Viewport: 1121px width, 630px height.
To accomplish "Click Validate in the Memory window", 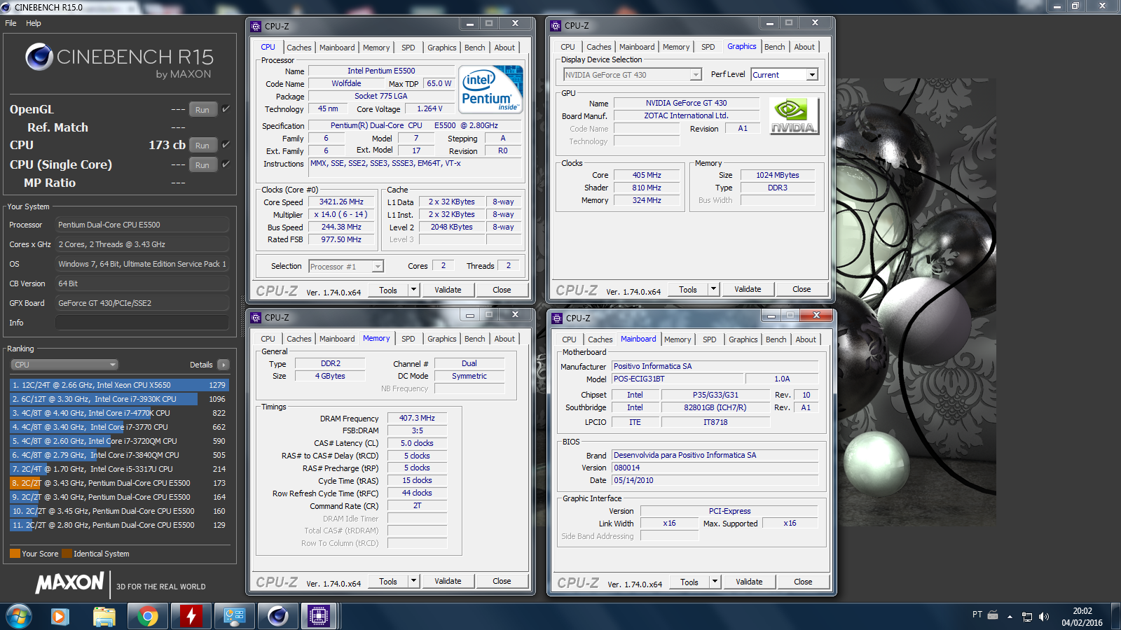I will pos(448,581).
